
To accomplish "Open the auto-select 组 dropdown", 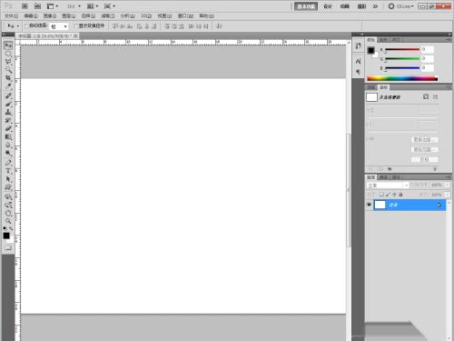I will pos(59,26).
